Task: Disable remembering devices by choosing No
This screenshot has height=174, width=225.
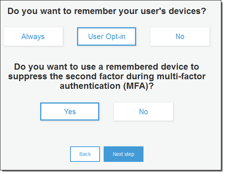Action: click(x=180, y=36)
